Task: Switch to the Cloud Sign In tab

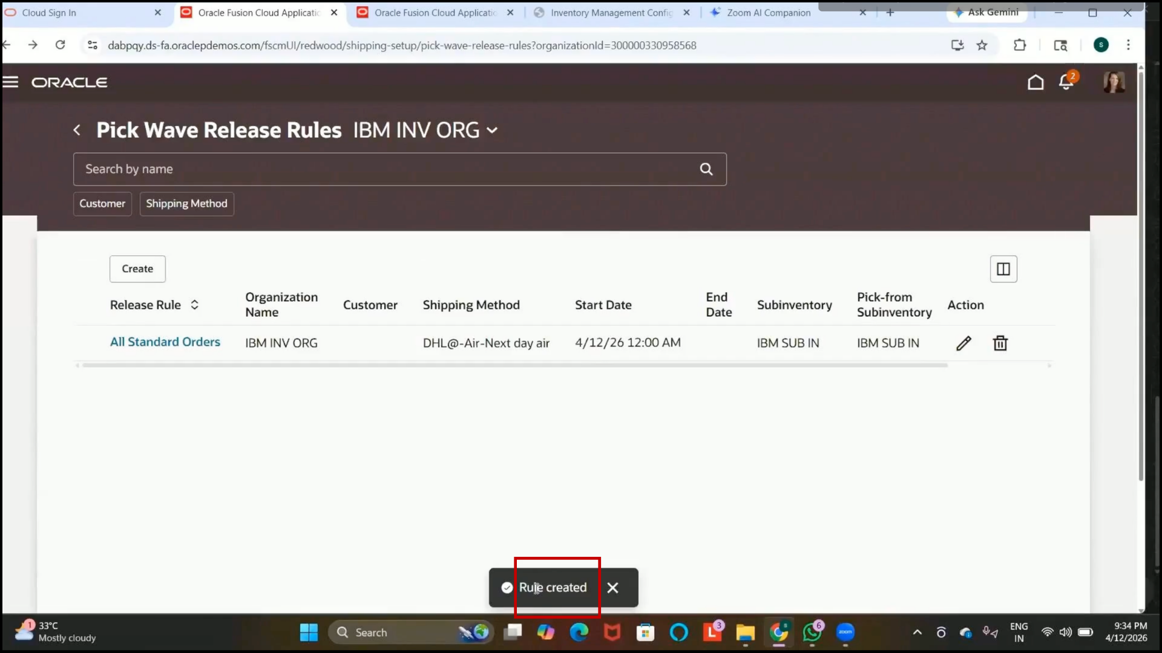Action: point(77,13)
